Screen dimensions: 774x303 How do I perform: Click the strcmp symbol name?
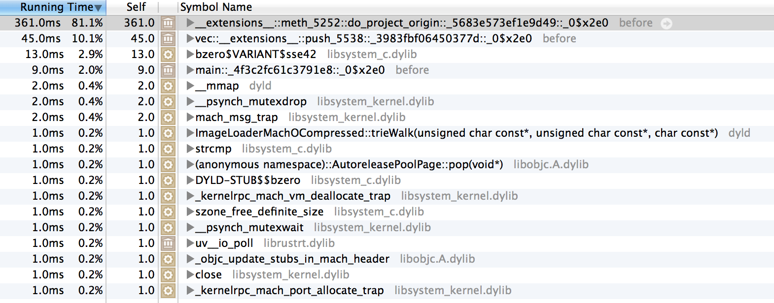pos(213,149)
